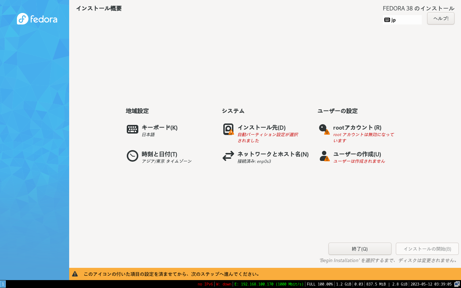This screenshot has height=288, width=461.
Task: Click the E: 192.168.100.170 ethernet status
Action: [x=269, y=284]
